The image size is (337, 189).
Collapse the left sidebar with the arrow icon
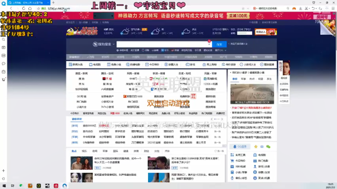pos(4,178)
